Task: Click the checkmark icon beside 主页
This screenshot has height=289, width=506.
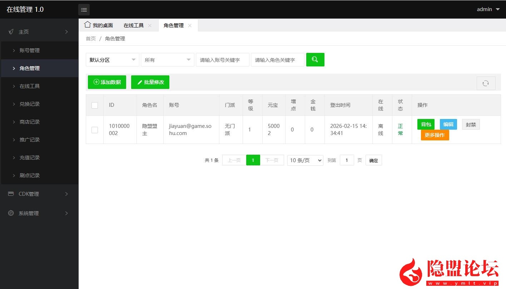Action: [x=11, y=31]
